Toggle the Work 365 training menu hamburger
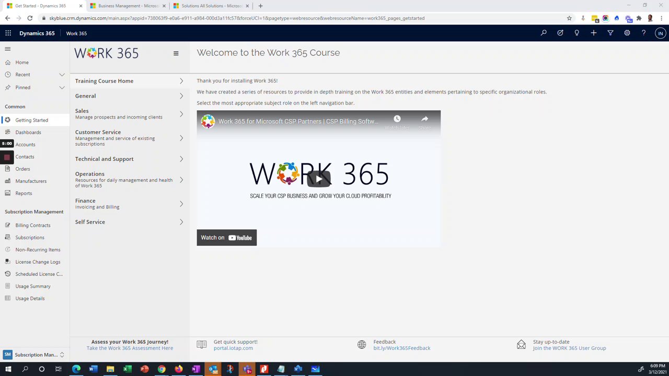Screen dimensions: 669x376 tap(176, 53)
